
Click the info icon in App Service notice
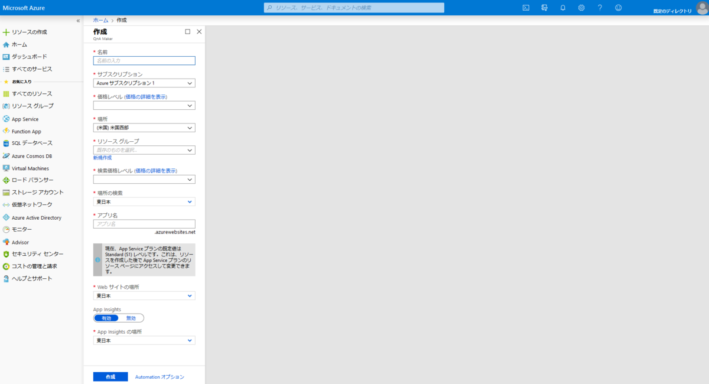pyautogui.click(x=97, y=259)
